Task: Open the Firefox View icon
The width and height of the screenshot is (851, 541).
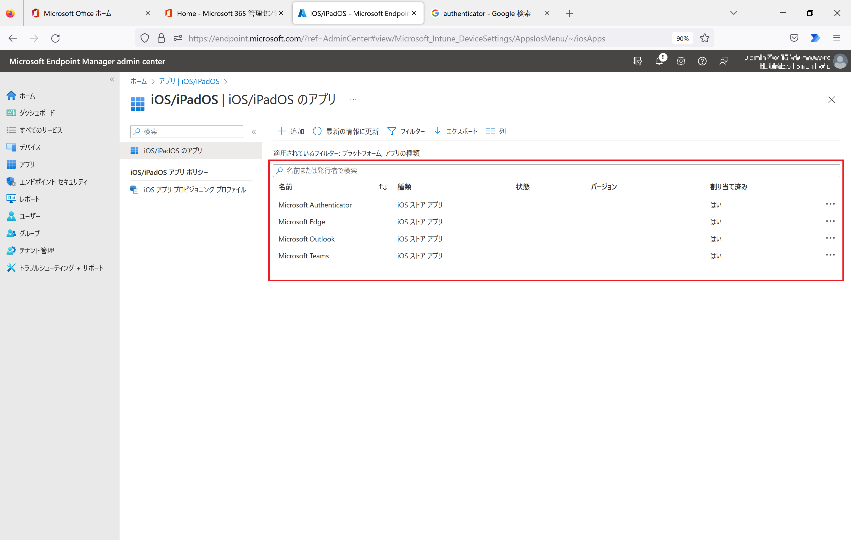Action: [x=11, y=13]
